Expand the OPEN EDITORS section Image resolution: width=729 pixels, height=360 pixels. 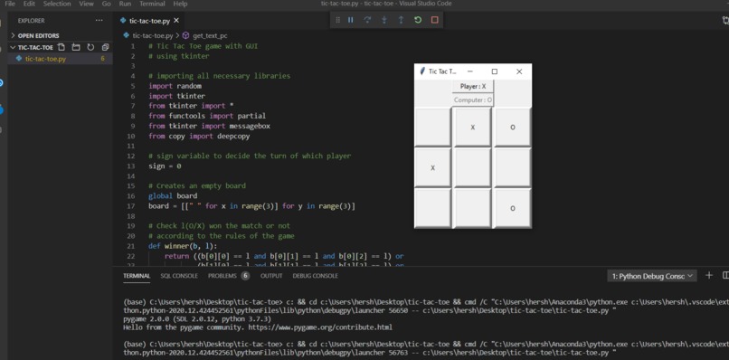[x=34, y=35]
